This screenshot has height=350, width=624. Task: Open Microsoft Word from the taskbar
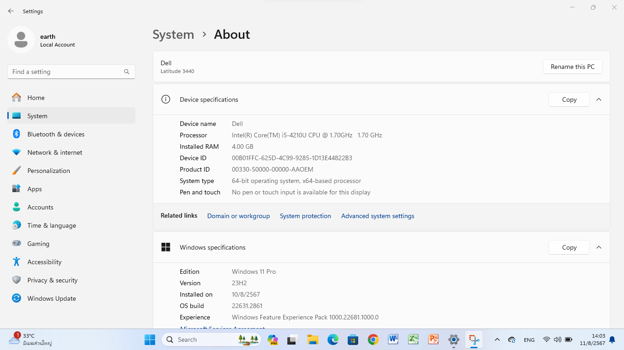(x=393, y=340)
